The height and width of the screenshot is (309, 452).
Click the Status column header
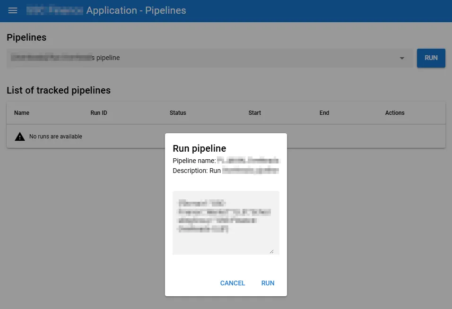(178, 113)
